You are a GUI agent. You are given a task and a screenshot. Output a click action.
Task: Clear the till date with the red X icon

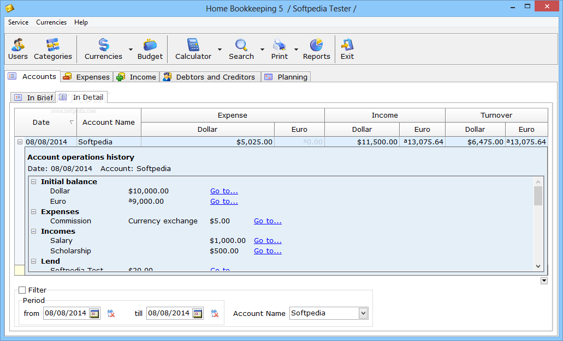tap(215, 313)
